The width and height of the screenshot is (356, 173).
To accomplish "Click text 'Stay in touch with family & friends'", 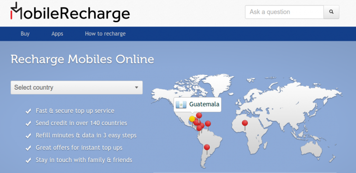I will [x=84, y=160].
